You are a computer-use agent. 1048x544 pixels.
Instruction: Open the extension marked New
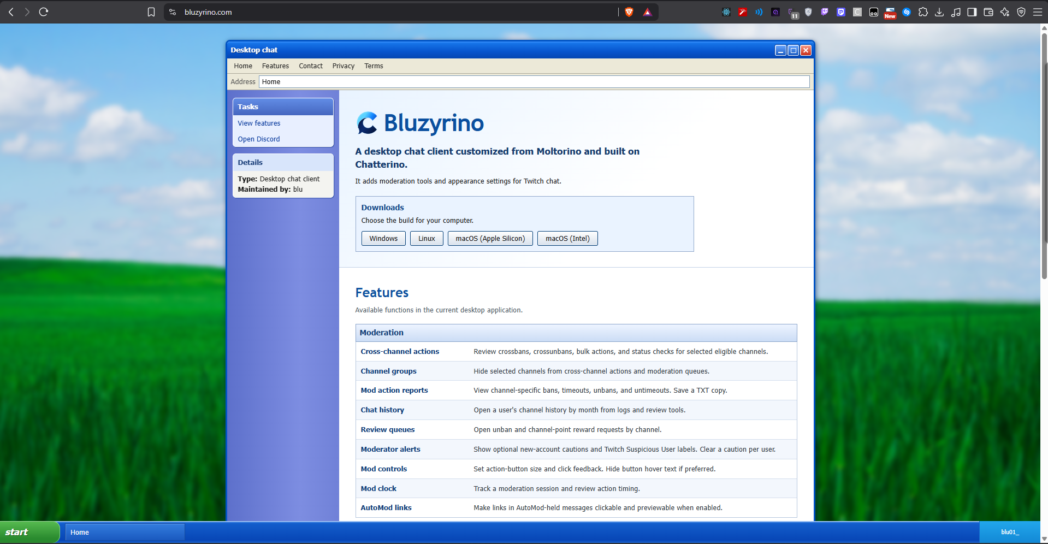coord(890,13)
